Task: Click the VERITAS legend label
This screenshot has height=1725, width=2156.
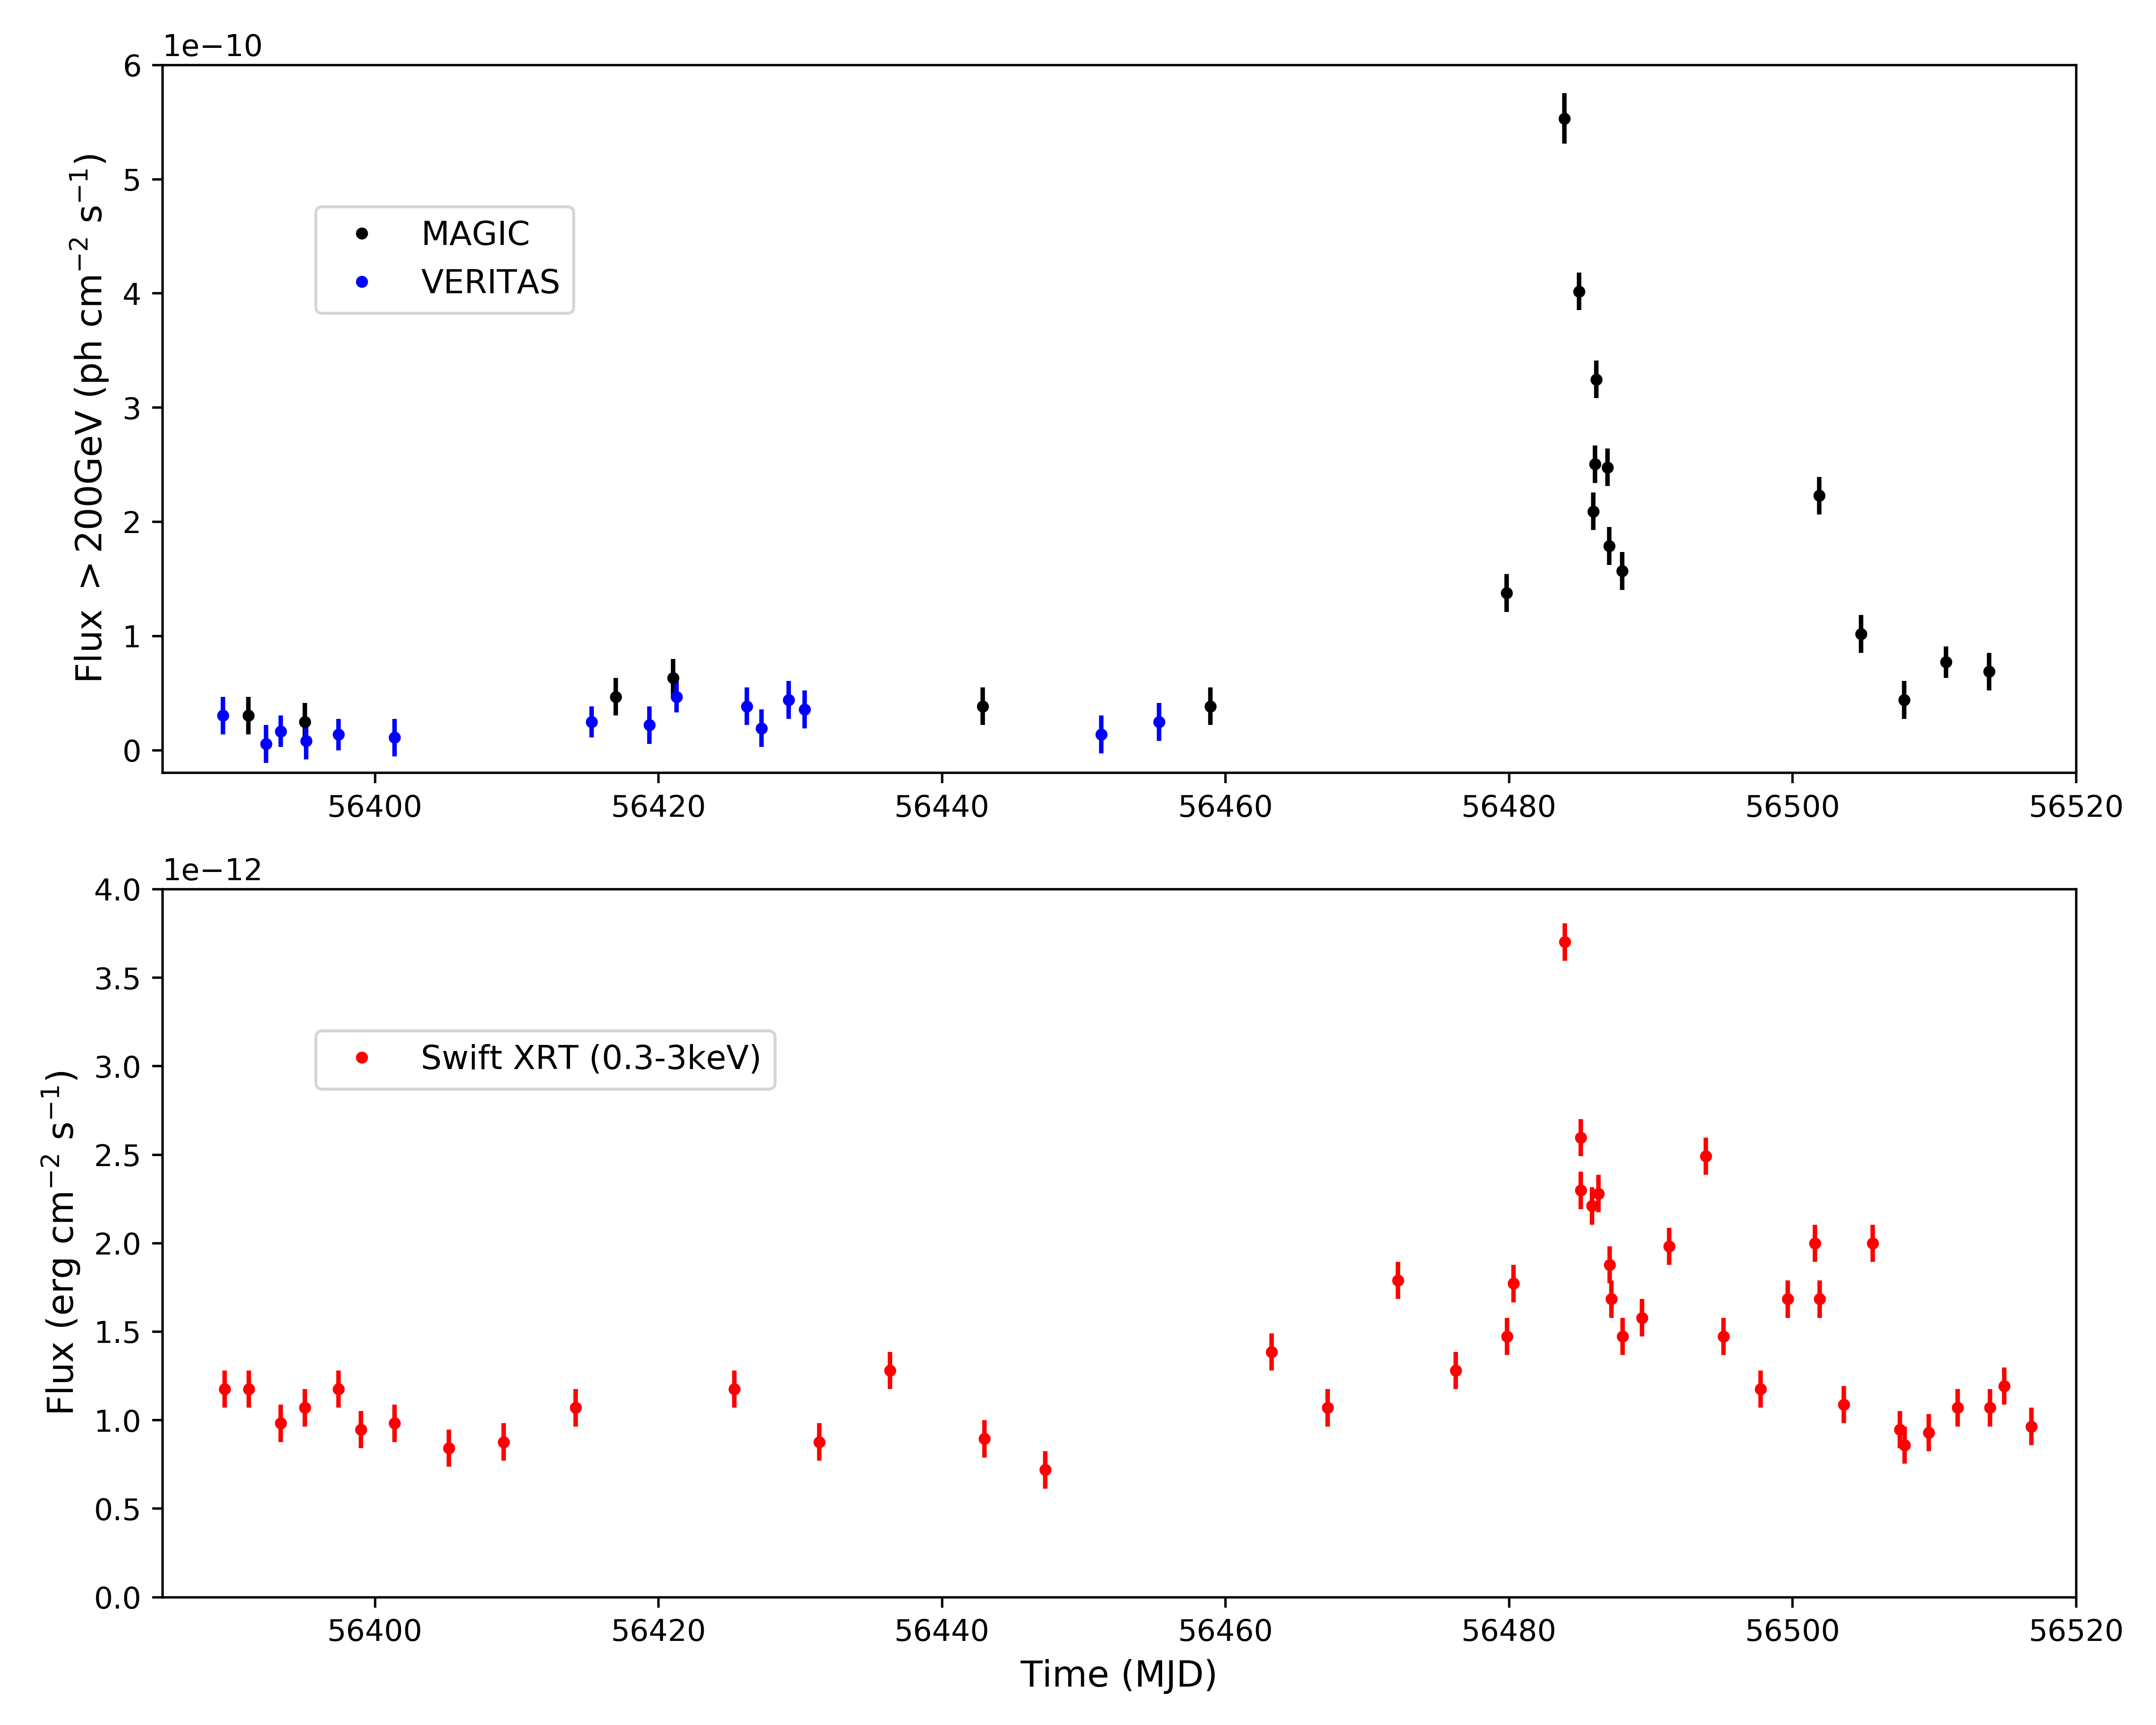Action: coord(490,283)
